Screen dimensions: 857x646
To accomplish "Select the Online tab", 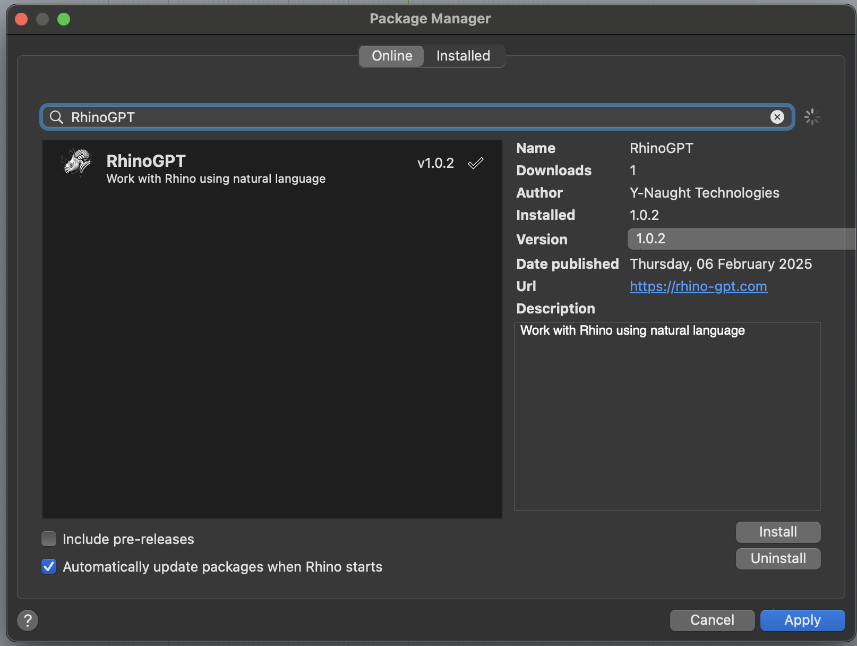I will coord(392,56).
